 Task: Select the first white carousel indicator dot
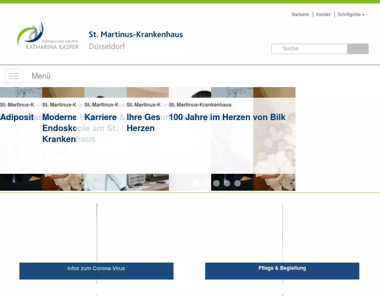point(195,183)
